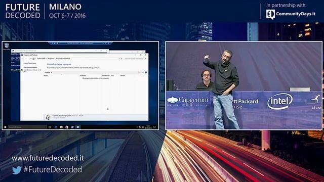Open CommunityDays.it partner logo
324x182 pixels.
click(x=291, y=14)
